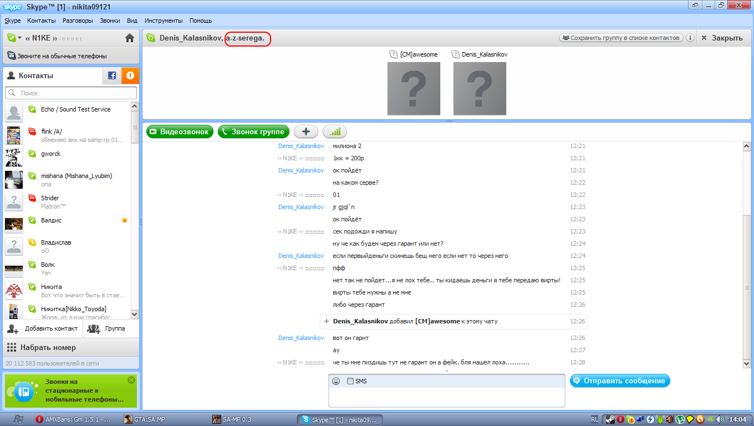Open the Набрать номер dial pad
The height and width of the screenshot is (426, 754).
(71, 347)
